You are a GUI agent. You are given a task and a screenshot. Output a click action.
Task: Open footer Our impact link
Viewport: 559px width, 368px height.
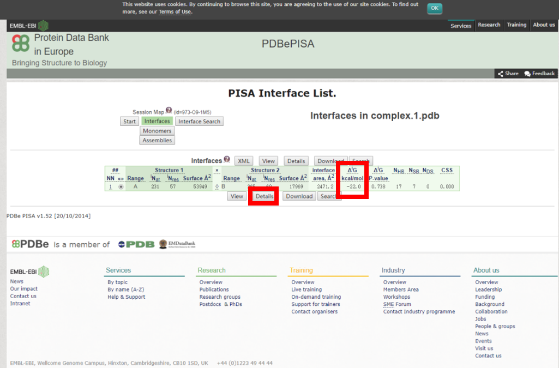[x=24, y=289]
